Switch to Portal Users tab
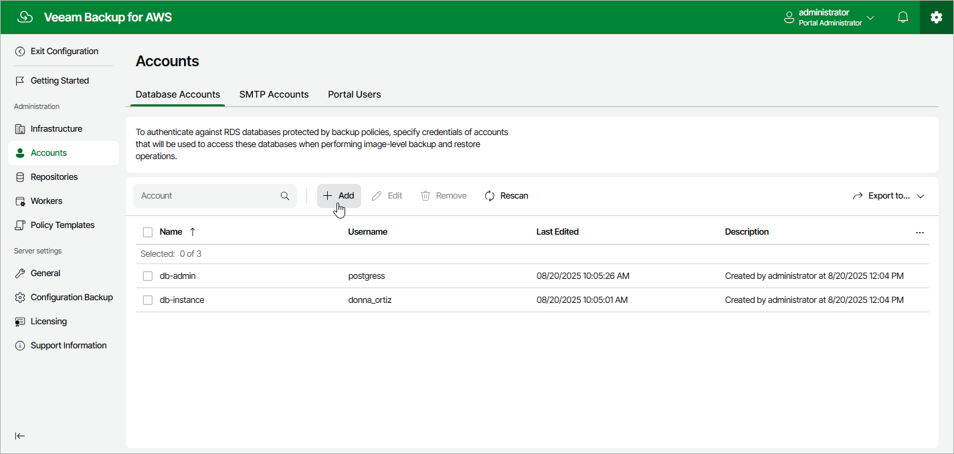 (x=355, y=94)
